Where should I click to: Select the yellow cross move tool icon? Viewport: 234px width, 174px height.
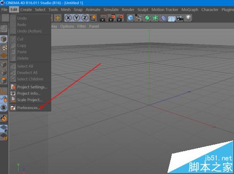click(x=58, y=18)
